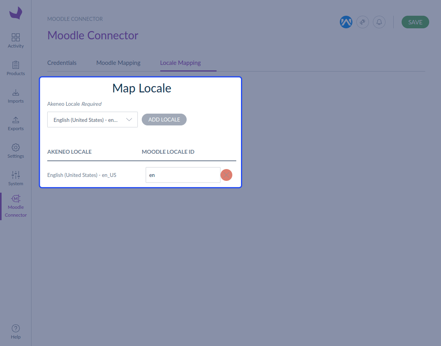
Task: Click the Moodle Connector page title
Action: 93,35
